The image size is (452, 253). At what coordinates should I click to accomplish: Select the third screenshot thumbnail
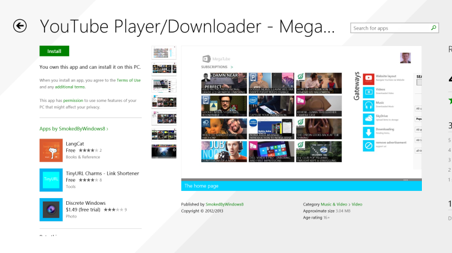click(164, 86)
